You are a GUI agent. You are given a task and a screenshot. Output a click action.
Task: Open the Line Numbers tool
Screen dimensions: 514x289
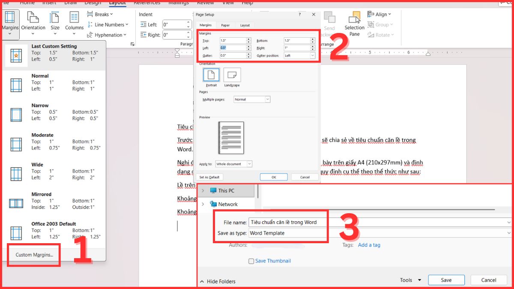[90, 24]
